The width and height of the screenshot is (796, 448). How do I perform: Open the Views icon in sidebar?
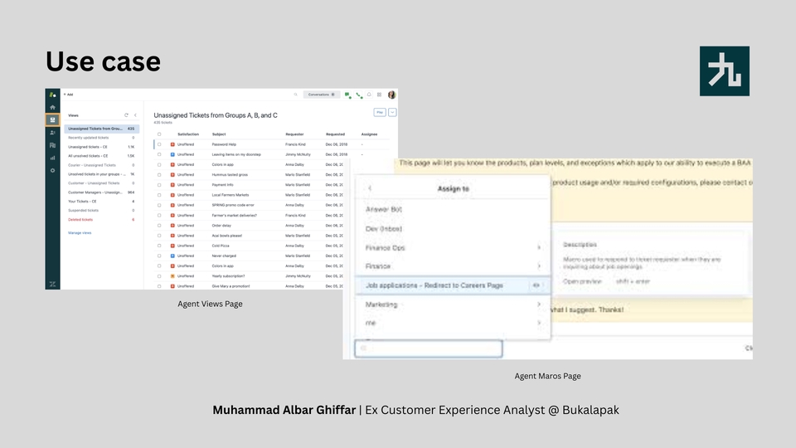(x=52, y=119)
